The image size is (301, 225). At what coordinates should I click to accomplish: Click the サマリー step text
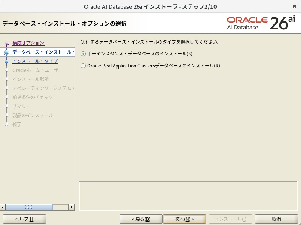point(21,106)
